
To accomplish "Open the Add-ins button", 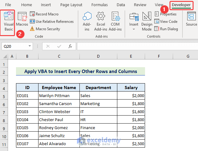I will click(87, 22).
